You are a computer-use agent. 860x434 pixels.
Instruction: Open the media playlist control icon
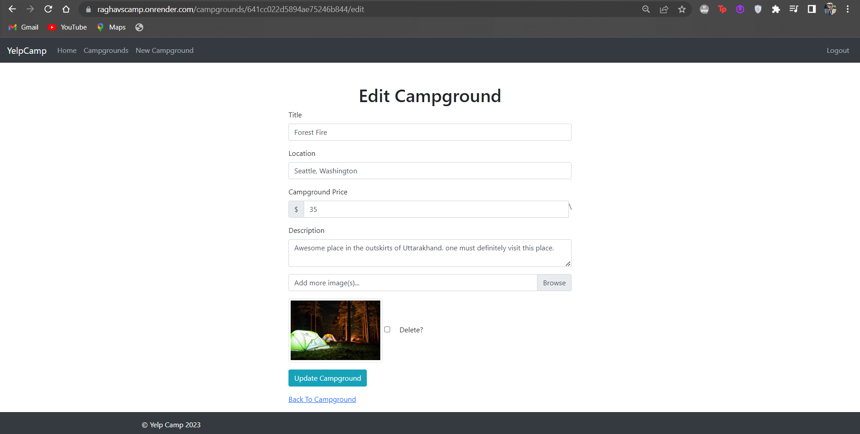click(x=794, y=9)
